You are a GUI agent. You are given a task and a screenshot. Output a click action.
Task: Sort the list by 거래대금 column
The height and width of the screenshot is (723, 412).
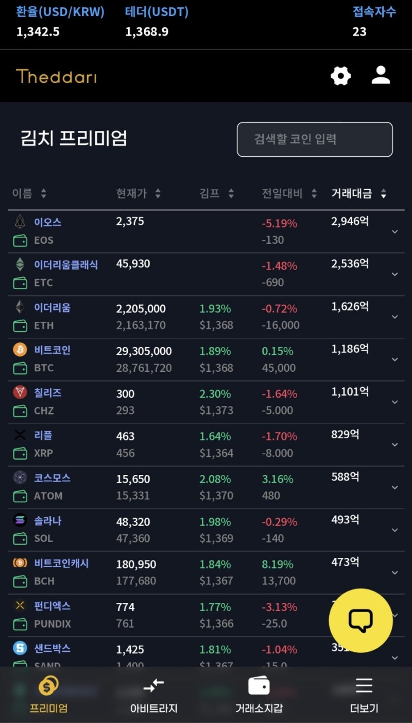pos(358,193)
